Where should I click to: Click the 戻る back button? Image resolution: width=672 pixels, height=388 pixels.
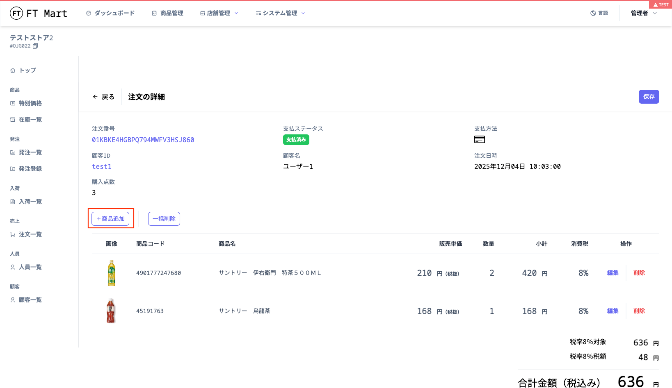104,97
